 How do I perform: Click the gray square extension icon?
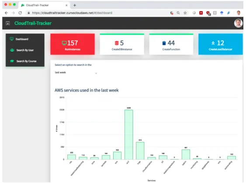(x=215, y=13)
